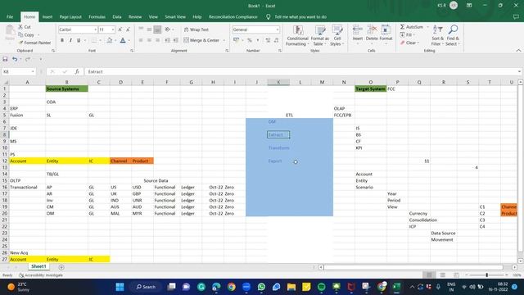Collapse the ribbon with the chevron

point(518,51)
